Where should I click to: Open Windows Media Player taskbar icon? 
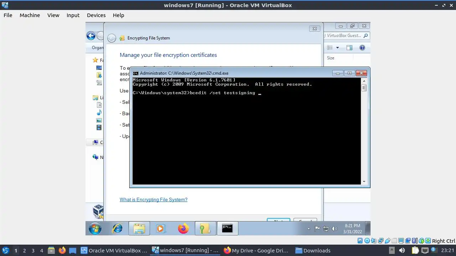(161, 228)
